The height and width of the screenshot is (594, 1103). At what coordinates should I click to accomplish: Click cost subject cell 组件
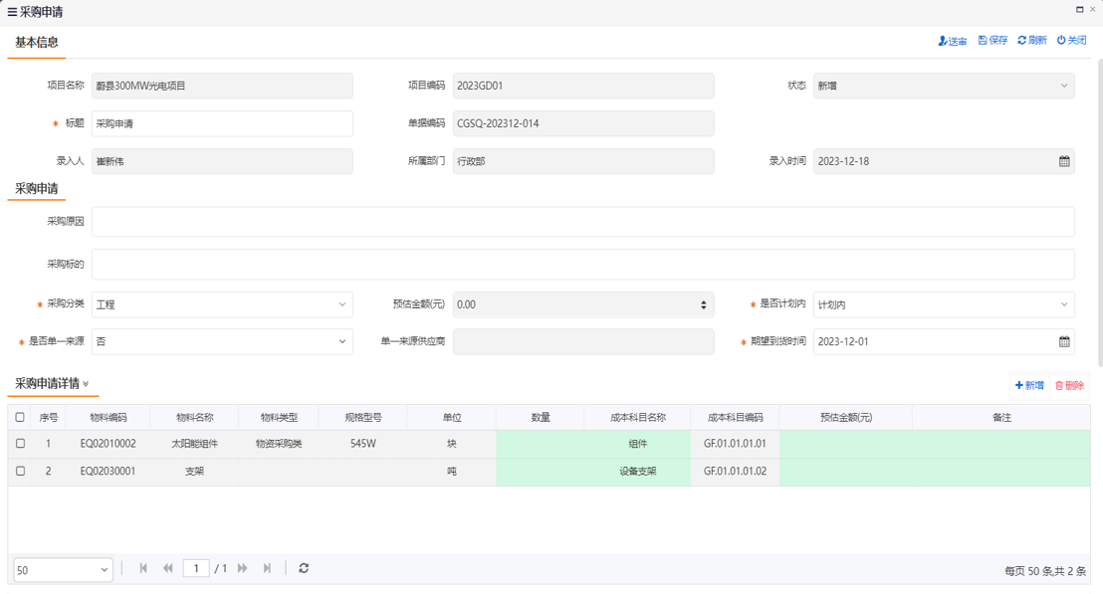click(637, 444)
